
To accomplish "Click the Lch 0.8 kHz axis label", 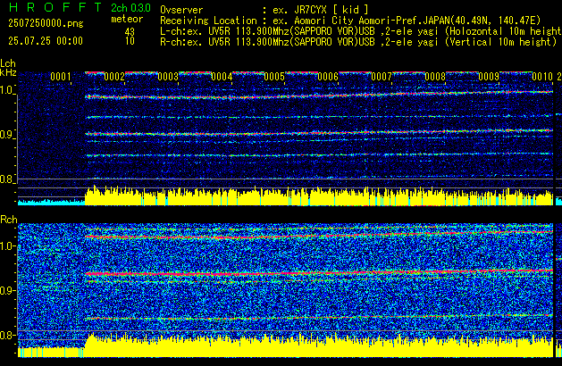I will [7, 179].
